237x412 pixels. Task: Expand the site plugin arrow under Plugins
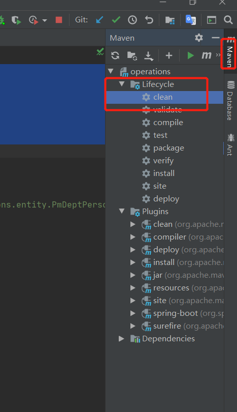133,300
